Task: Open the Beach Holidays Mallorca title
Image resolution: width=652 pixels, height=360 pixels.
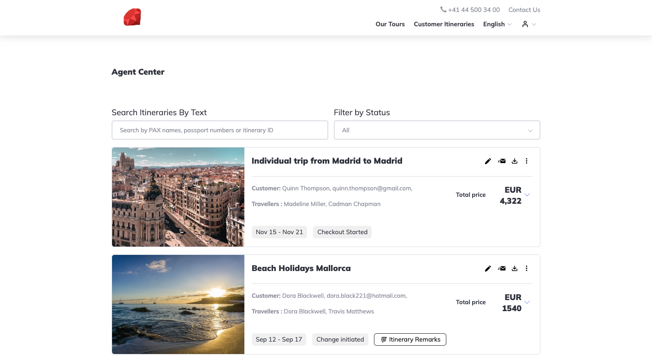Action: 301,268
